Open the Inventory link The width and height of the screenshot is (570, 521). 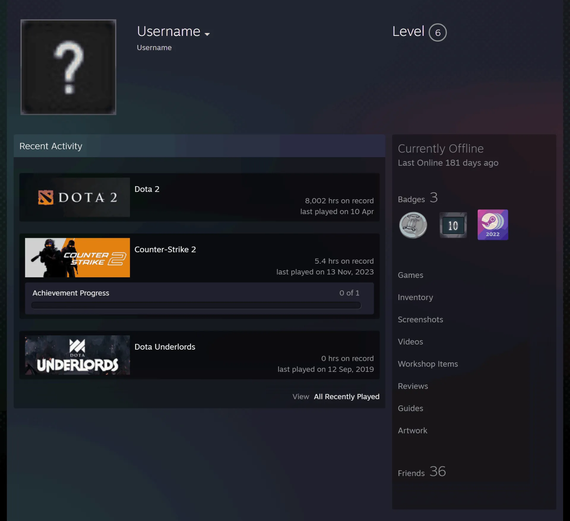coord(415,297)
